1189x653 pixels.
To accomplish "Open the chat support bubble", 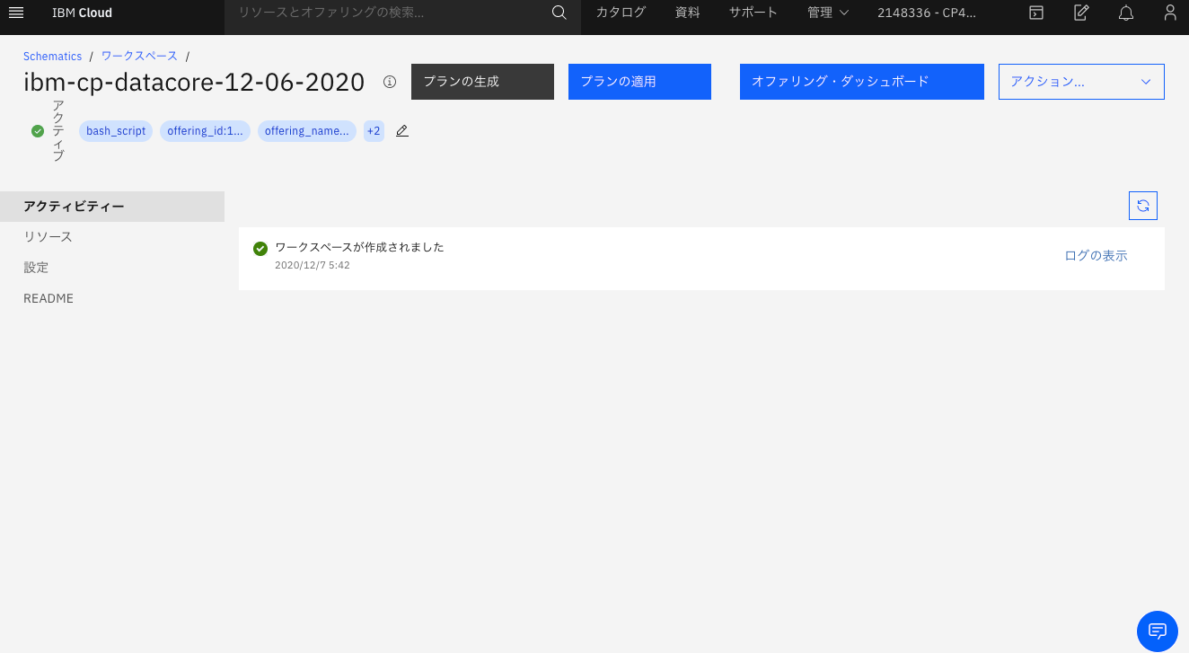I will coord(1158,631).
